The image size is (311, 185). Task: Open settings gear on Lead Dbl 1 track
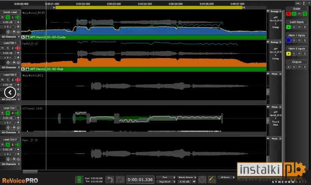click(18, 63)
